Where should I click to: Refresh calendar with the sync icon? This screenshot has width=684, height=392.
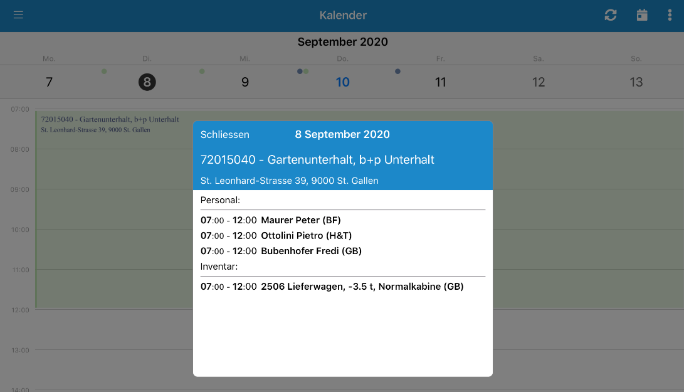[610, 15]
